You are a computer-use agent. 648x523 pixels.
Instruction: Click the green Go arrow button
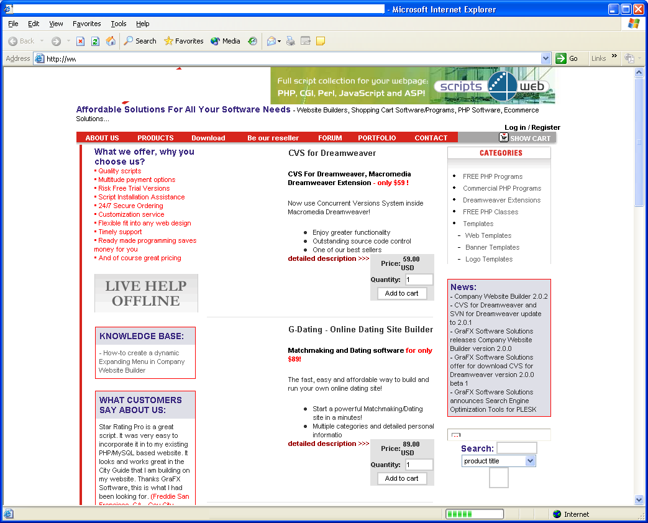[x=561, y=58]
